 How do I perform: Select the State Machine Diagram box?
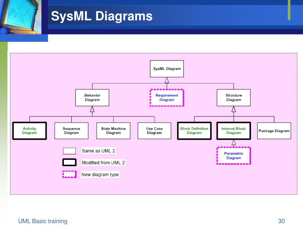113,131
